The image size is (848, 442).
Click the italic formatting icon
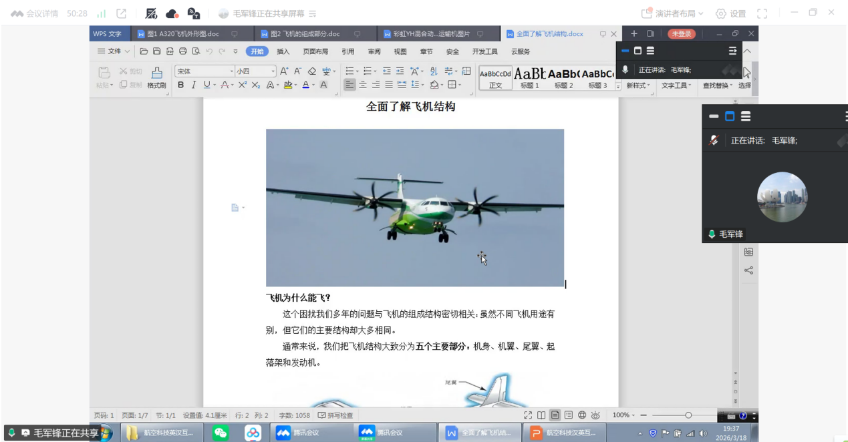[x=194, y=85]
